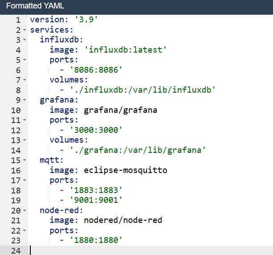Click the 'volumes:' key on line 13

(x=69, y=140)
